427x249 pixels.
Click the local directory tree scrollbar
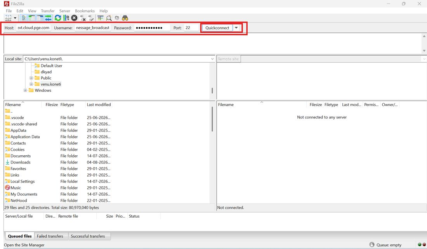click(212, 90)
